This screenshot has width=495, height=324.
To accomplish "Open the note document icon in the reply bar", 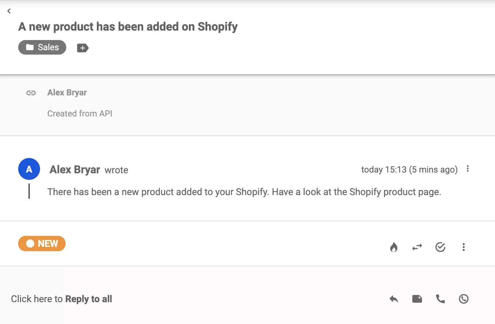I will point(417,299).
